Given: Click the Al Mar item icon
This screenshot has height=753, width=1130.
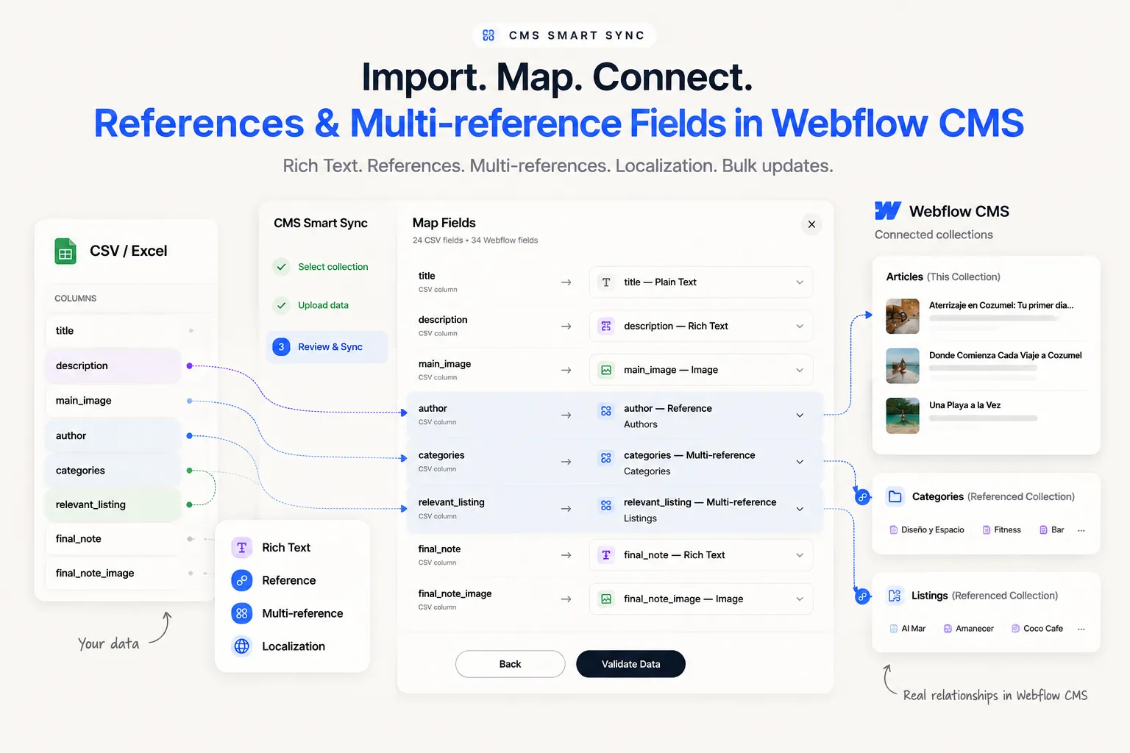Looking at the screenshot, I should [x=894, y=629].
